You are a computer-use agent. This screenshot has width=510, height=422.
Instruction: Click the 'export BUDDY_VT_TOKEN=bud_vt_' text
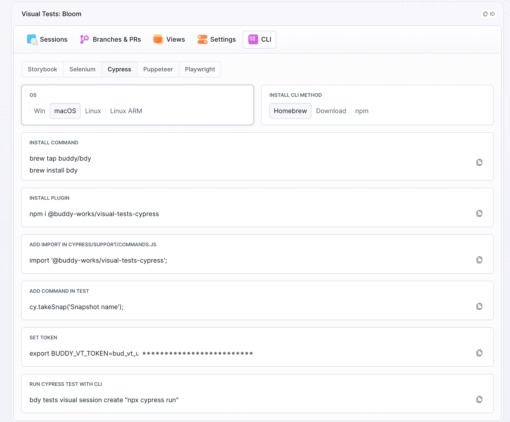(x=84, y=353)
